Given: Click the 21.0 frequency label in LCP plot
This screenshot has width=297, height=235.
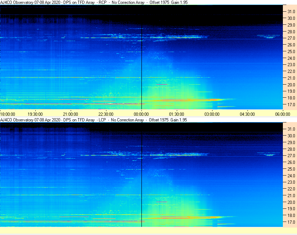Looking at the screenshot, I should 291,195.
